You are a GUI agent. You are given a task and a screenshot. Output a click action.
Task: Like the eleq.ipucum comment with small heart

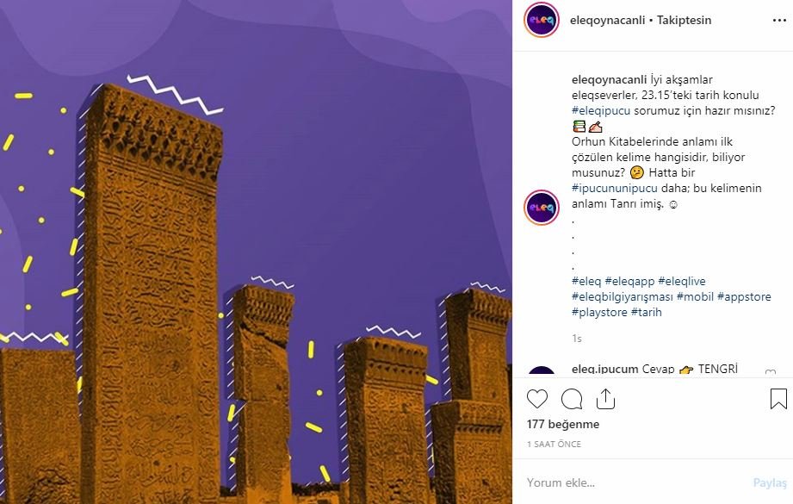(x=771, y=372)
